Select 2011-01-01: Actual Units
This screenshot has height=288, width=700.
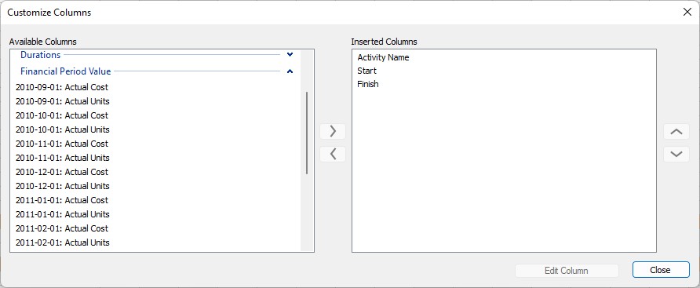click(x=63, y=214)
